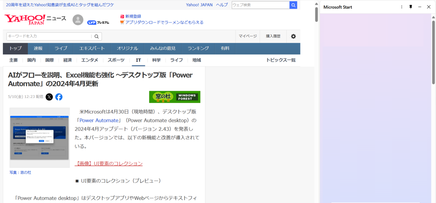436x203 pixels.
Task: Select the ランキング navigation tab
Action: (x=198, y=49)
